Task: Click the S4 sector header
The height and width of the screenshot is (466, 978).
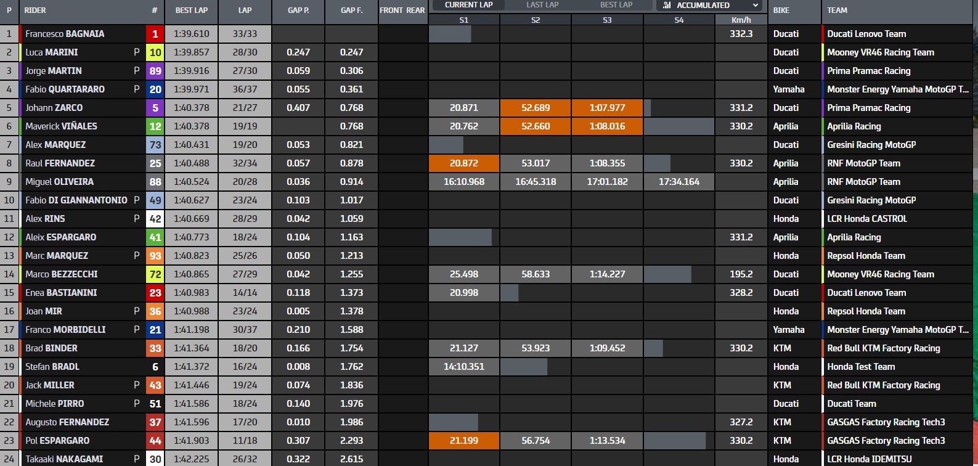Action: click(678, 20)
